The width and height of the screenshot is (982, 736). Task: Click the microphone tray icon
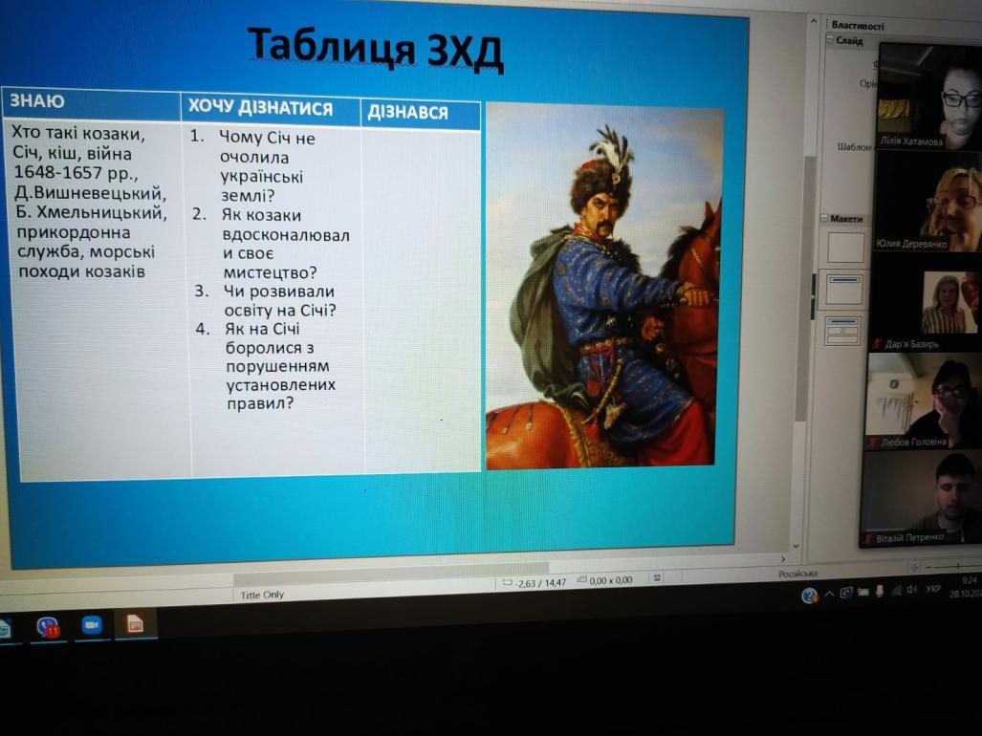click(880, 591)
